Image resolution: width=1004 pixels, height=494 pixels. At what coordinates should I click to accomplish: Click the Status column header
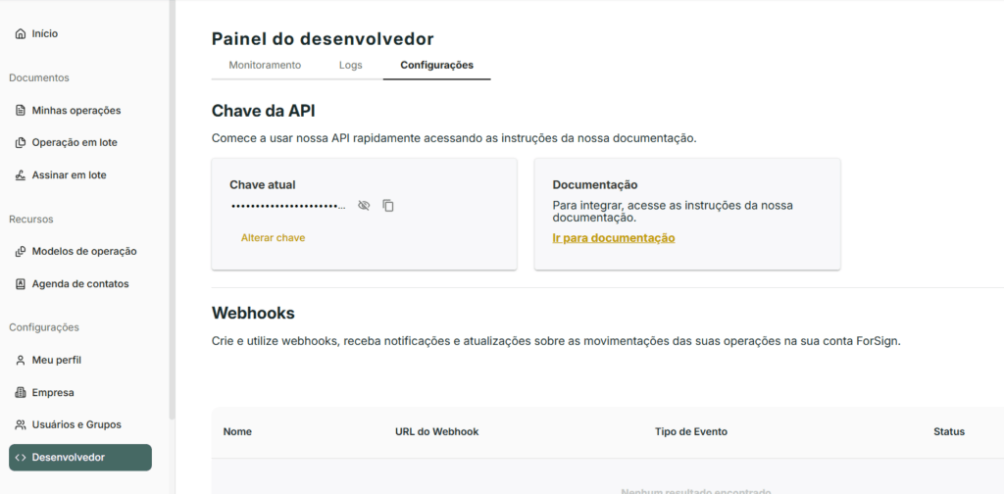click(x=948, y=432)
